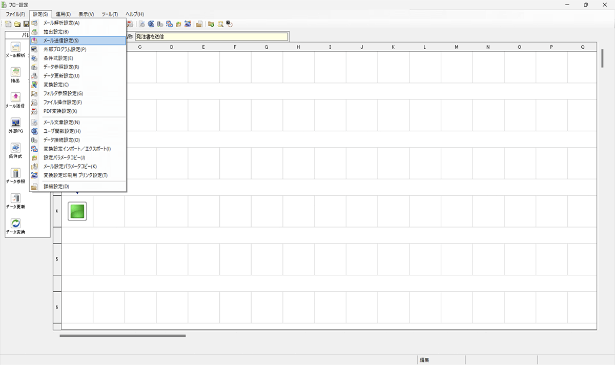Choose 条件式設定(E) menu entry
615x365 pixels.
[x=78, y=58]
